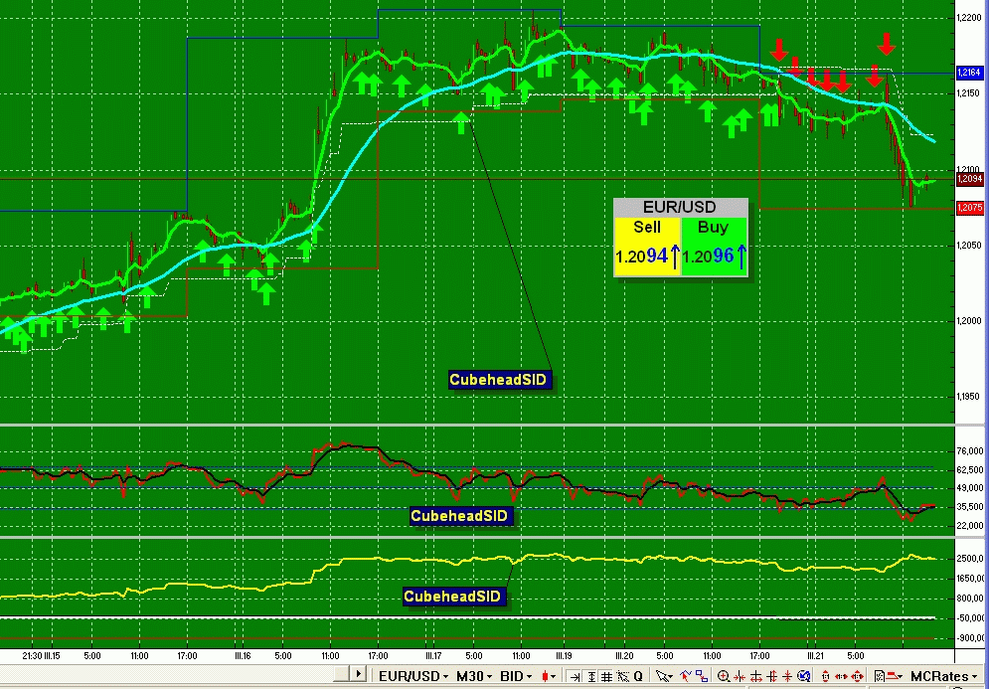Click the Q quotes icon

638,676
